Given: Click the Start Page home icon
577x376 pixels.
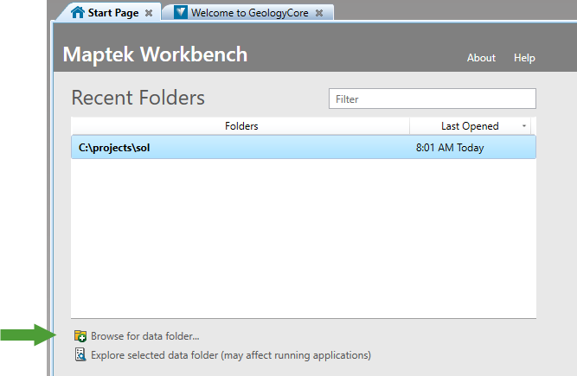Looking at the screenshot, I should coord(78,12).
